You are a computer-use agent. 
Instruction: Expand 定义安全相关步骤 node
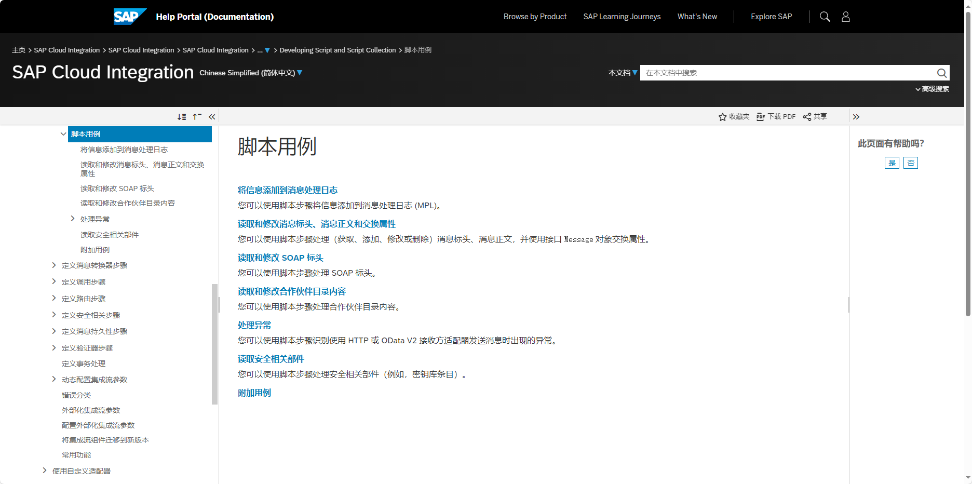(x=54, y=315)
